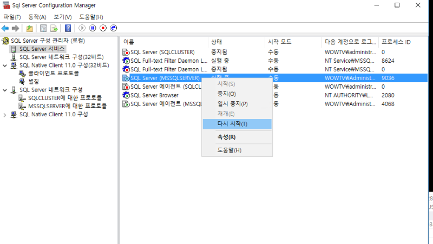Select 클라이언트 프로토콜 in the tree
The image size is (433, 244).
(x=54, y=73)
